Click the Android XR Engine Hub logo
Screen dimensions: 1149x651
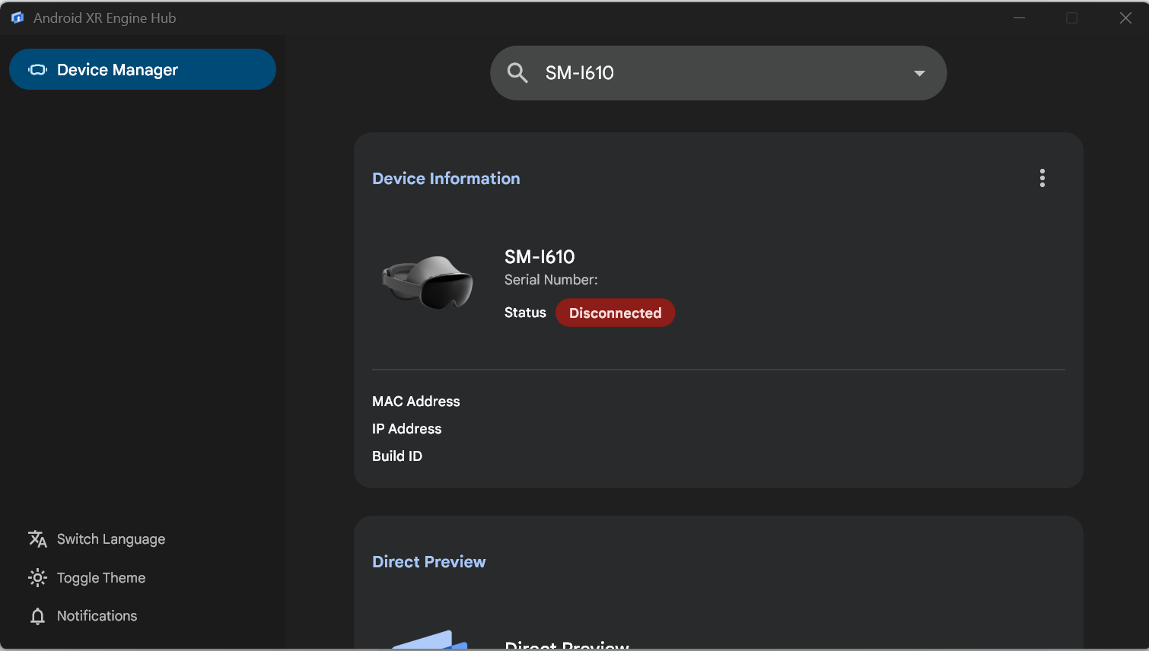pyautogui.click(x=18, y=17)
